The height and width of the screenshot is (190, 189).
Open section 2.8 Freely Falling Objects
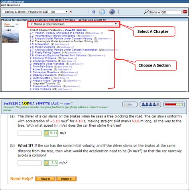pyautogui.click(x=45, y=53)
